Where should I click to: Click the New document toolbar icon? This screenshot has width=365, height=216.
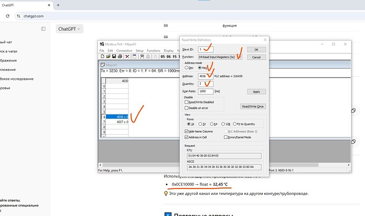coord(103,57)
